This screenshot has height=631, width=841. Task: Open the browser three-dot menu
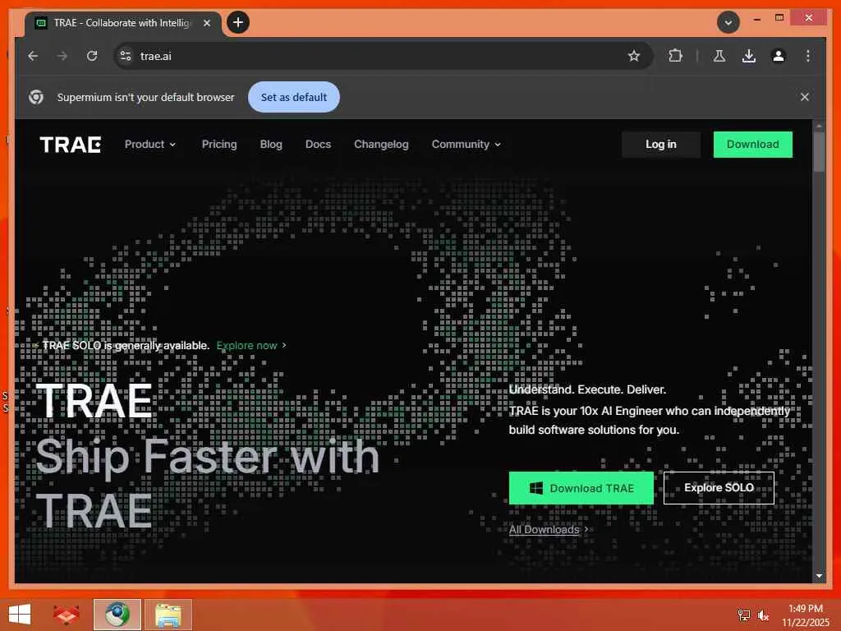[x=808, y=56]
